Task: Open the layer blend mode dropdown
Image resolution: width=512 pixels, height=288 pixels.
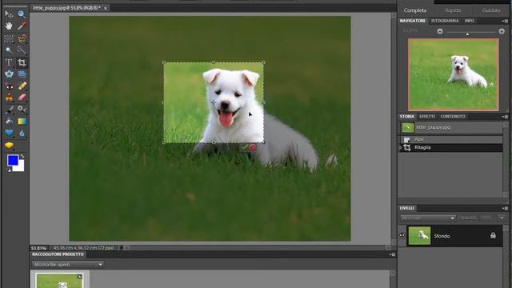Action: [428, 218]
